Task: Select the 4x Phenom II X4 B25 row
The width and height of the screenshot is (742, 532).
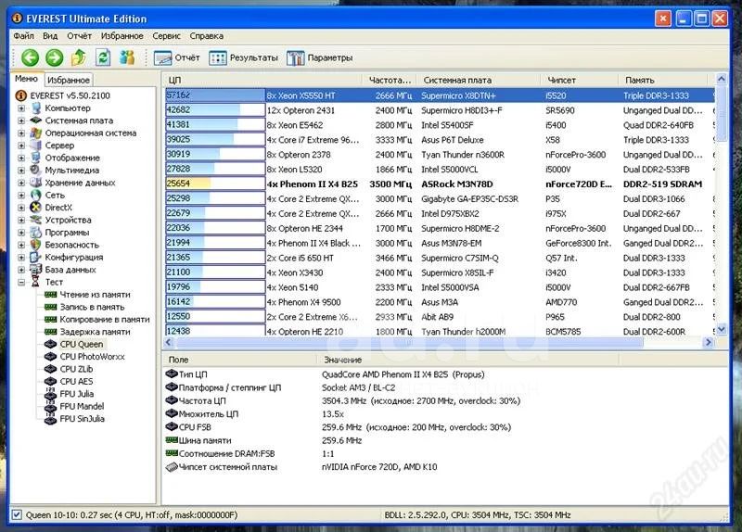Action: click(x=439, y=184)
